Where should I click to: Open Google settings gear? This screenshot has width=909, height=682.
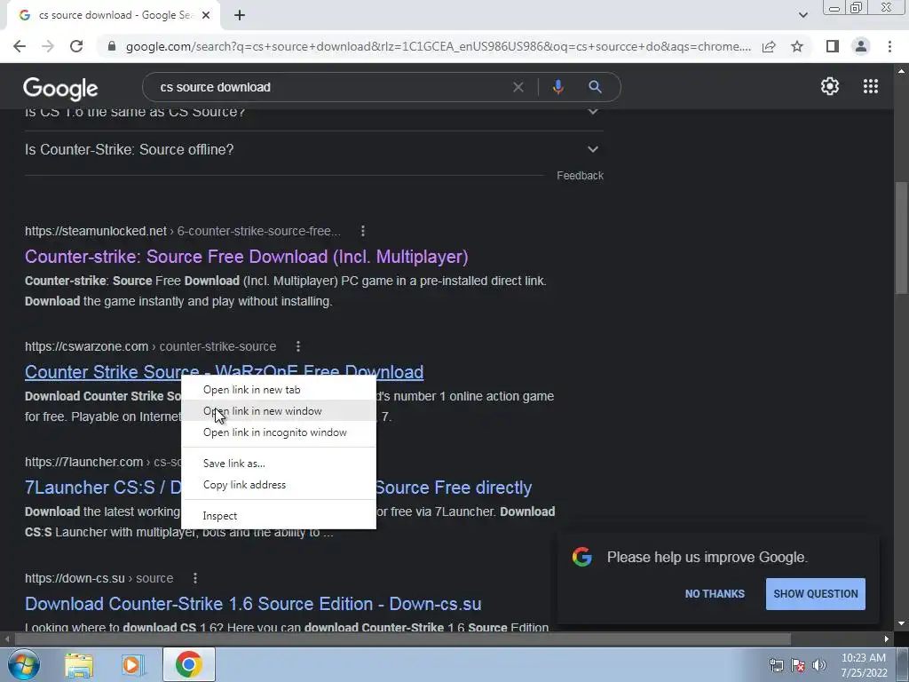tap(830, 86)
